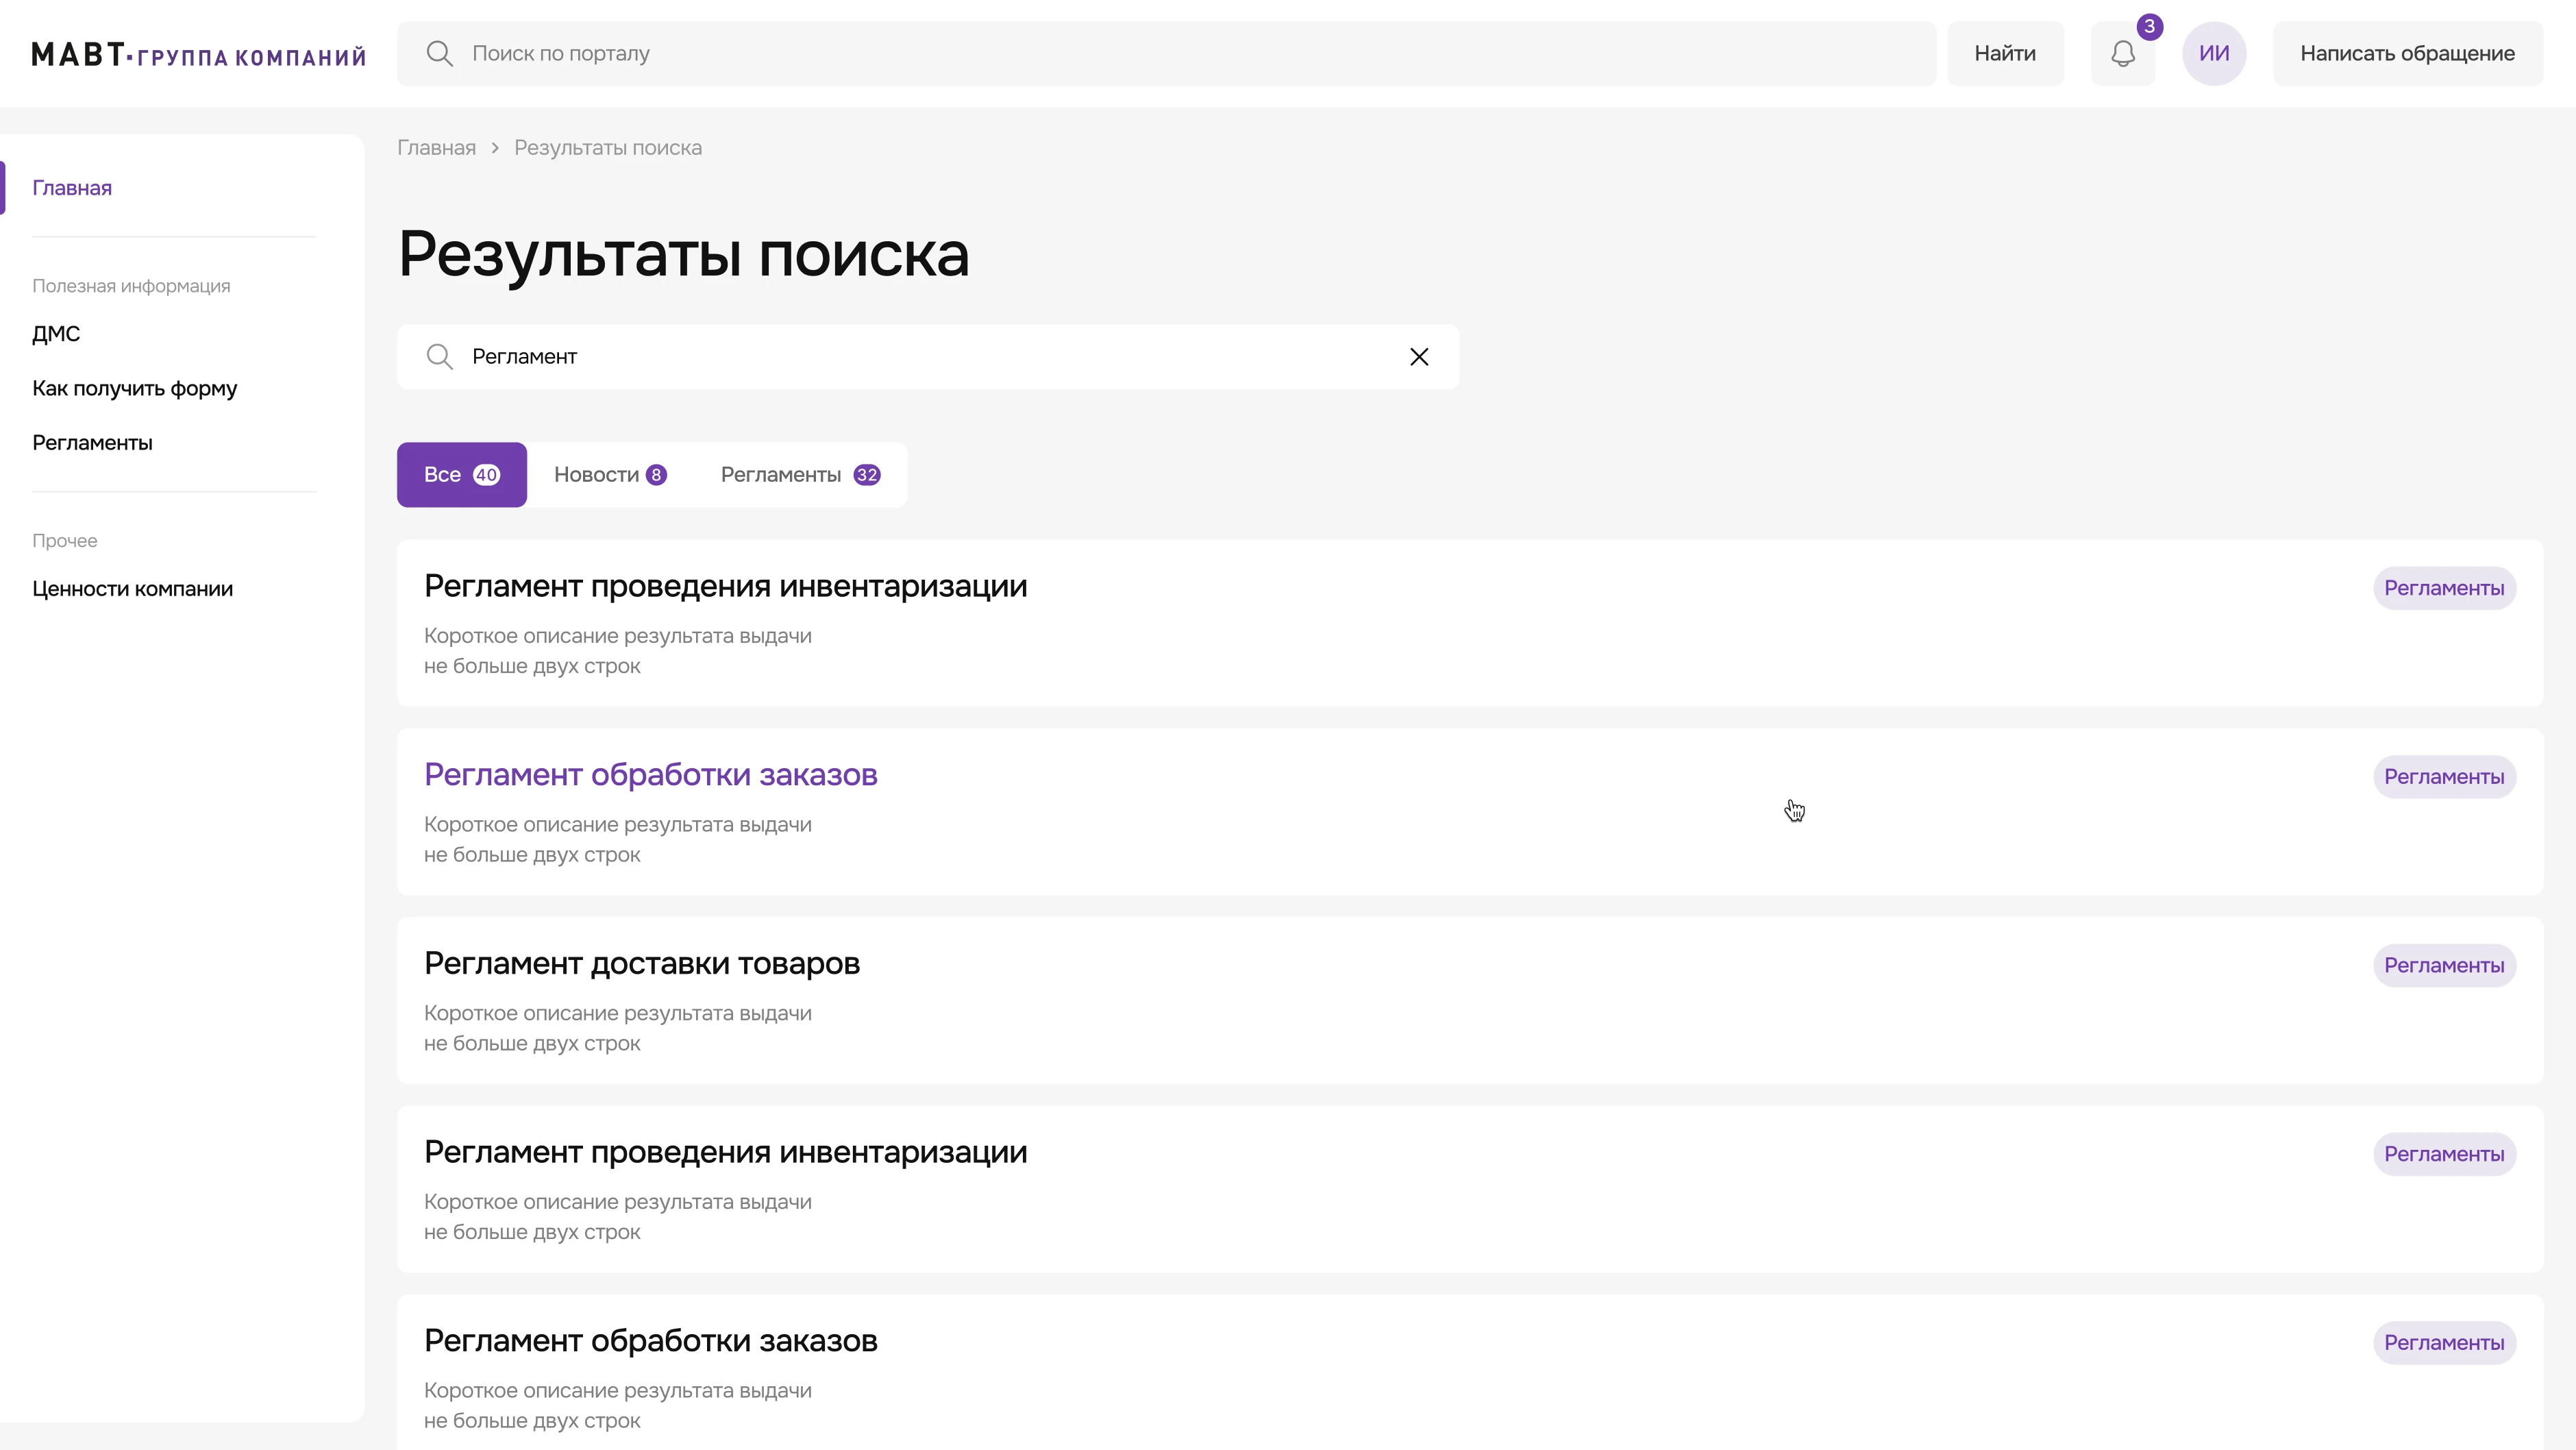
Task: Click the МАВТ группа компаний logo
Action: click(199, 55)
